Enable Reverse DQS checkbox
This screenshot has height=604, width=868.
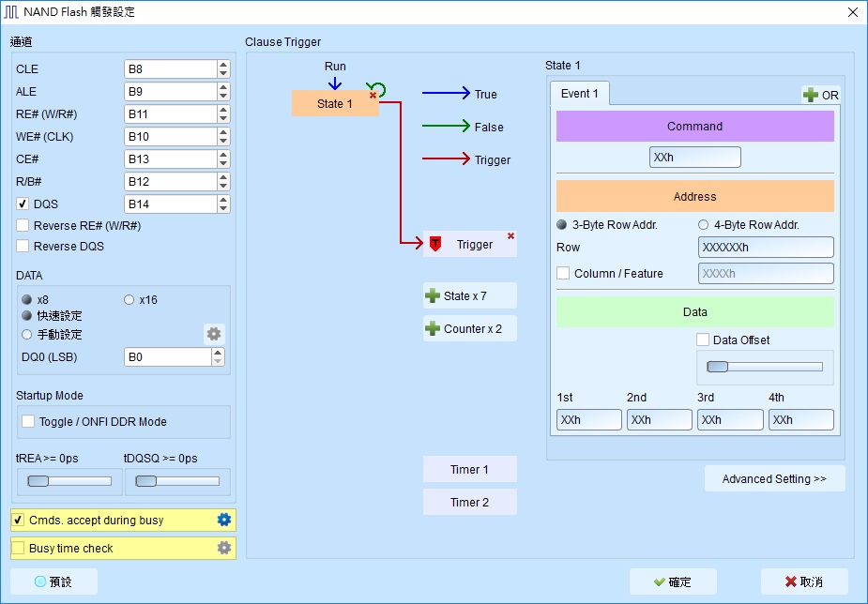(x=23, y=246)
